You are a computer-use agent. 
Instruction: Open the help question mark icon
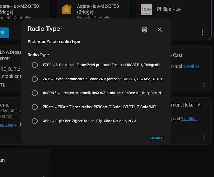(x=145, y=29)
